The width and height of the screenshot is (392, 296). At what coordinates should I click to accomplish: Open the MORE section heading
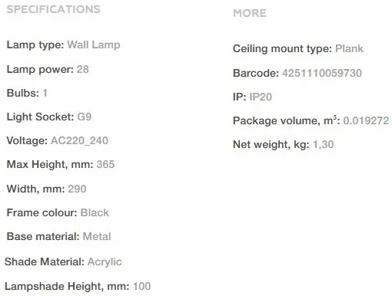[x=250, y=13]
